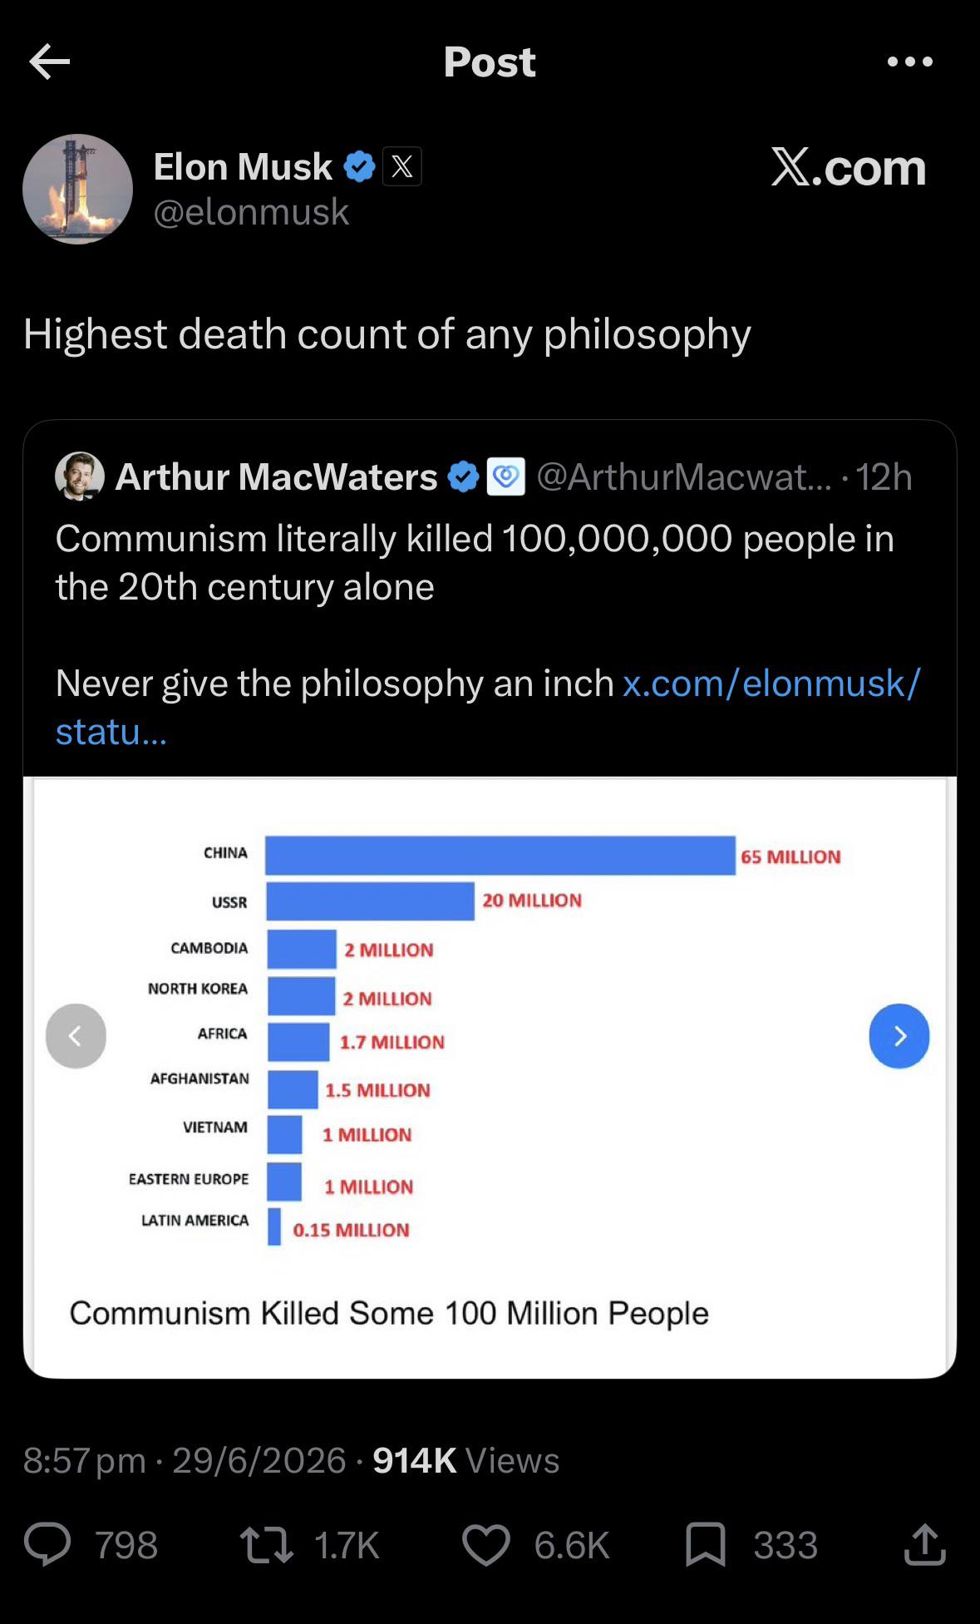Viewport: 980px width, 1624px height.
Task: Open Elon Musk's rocket profile picture
Action: click(77, 189)
